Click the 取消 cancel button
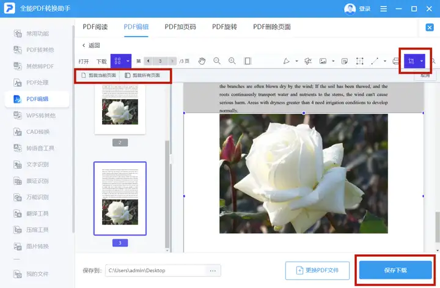 (425, 76)
